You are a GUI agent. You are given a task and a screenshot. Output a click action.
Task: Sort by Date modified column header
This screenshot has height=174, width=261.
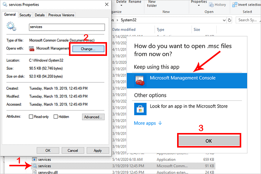[x=124, y=29]
